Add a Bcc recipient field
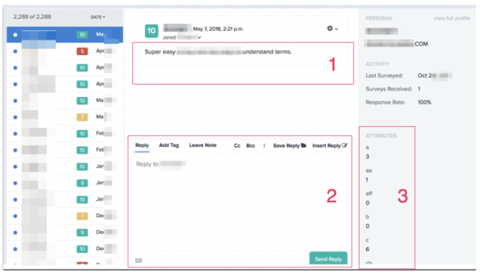 click(x=251, y=145)
